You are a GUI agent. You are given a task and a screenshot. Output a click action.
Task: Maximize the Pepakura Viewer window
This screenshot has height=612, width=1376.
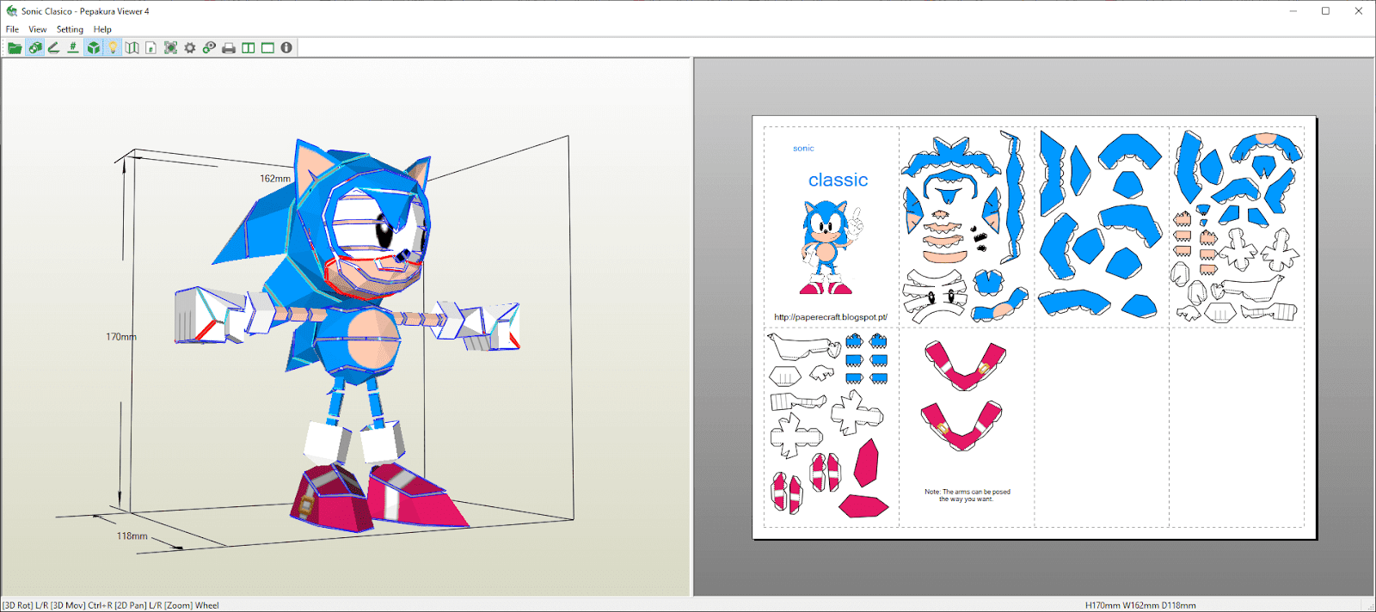[x=1325, y=11]
